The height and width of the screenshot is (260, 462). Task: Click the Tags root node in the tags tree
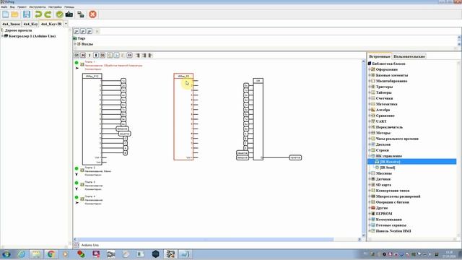pos(82,38)
